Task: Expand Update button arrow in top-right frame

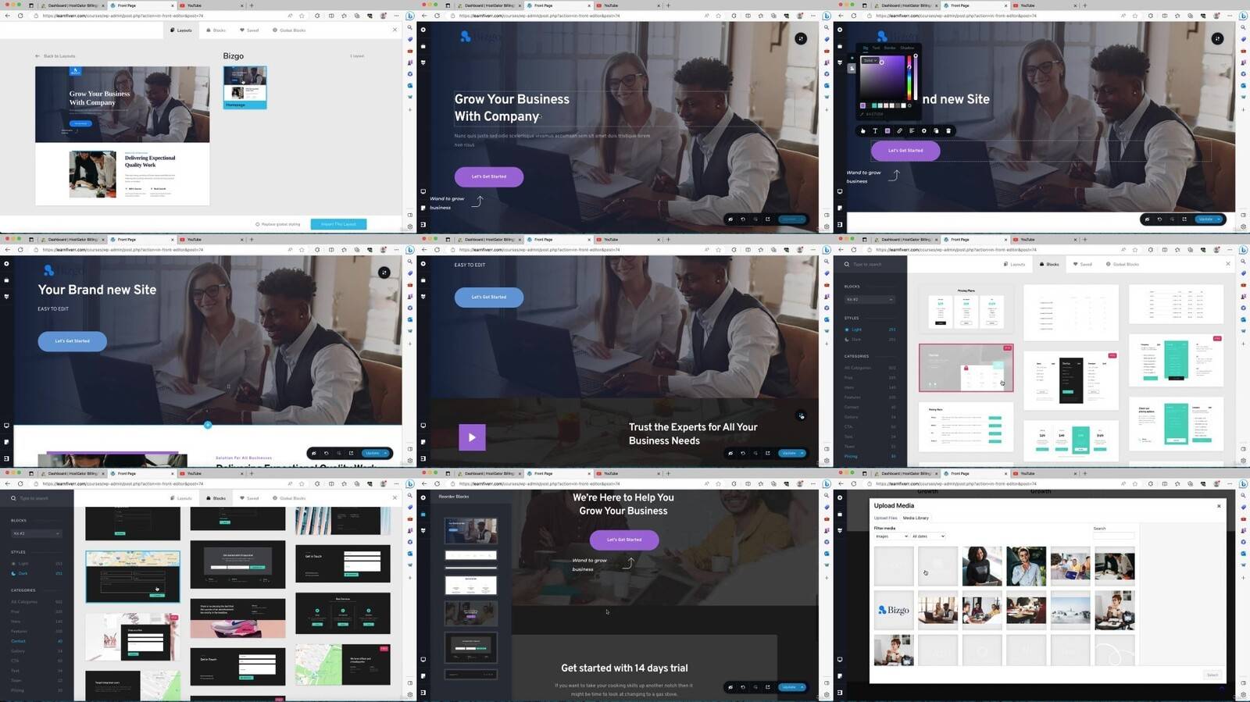Action: coord(1219,219)
